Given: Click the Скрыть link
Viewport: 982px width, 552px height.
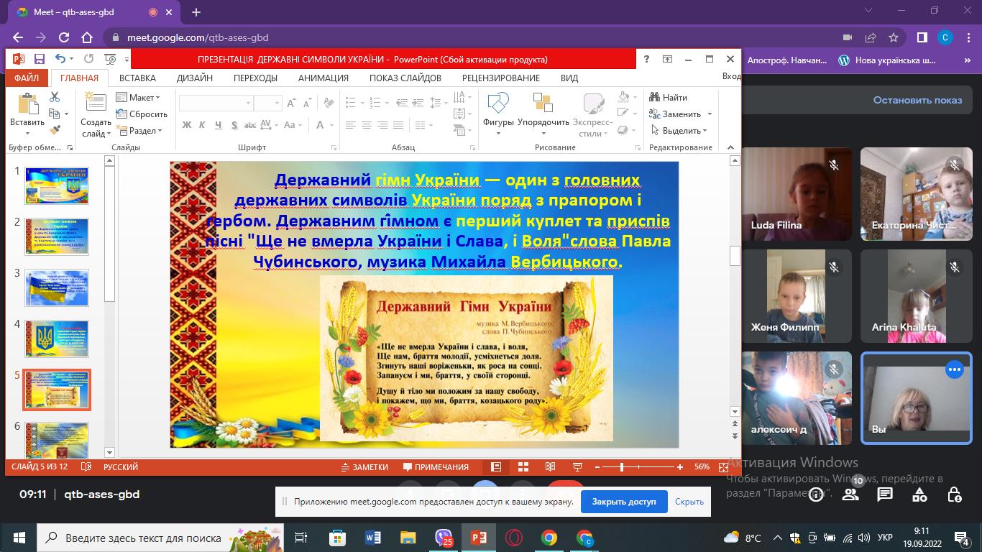Looking at the screenshot, I should click(x=689, y=502).
